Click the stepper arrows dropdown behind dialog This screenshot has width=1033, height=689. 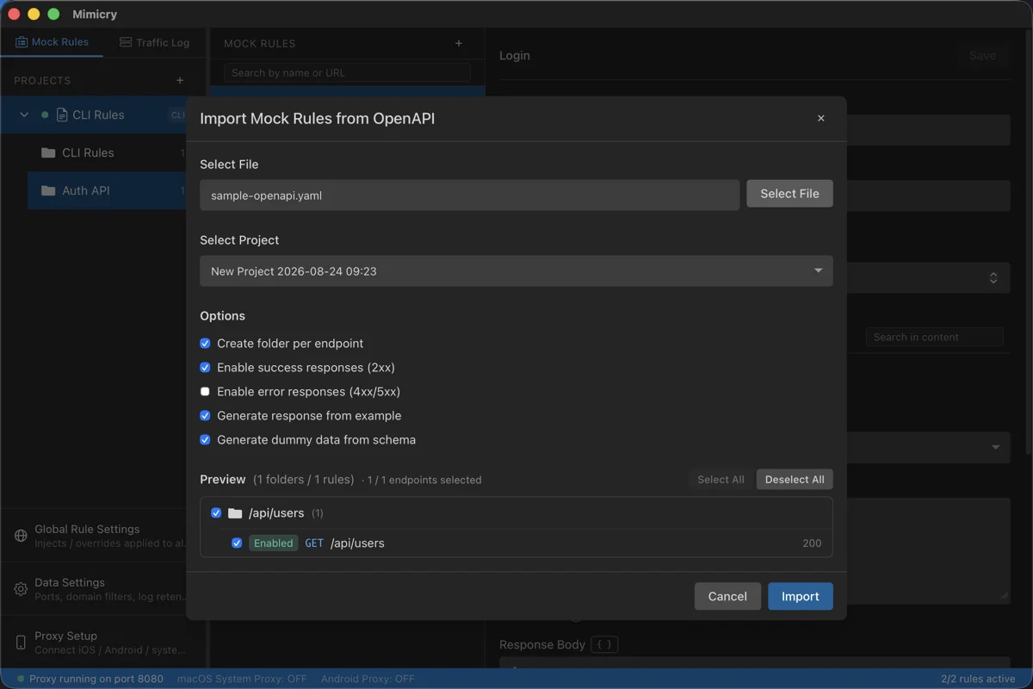click(993, 278)
